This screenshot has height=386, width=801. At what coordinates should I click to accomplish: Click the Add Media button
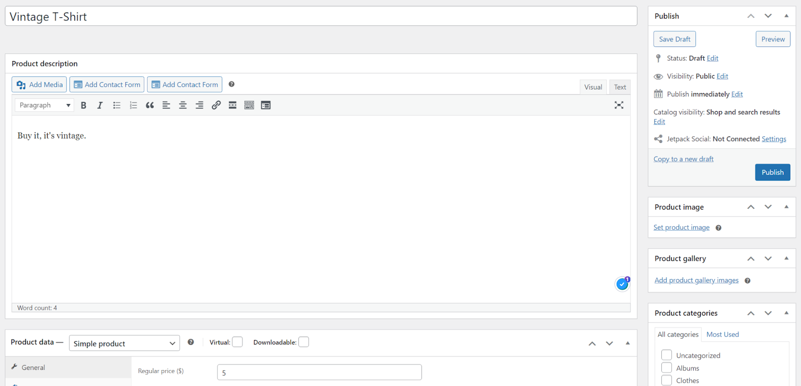click(x=39, y=84)
